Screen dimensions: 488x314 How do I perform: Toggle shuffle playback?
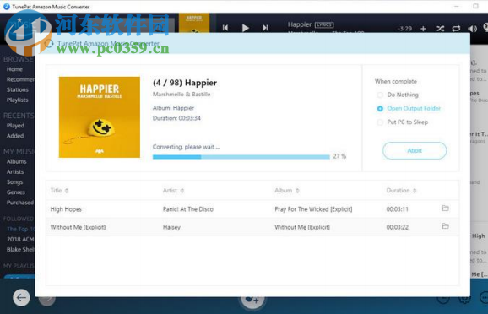click(440, 29)
